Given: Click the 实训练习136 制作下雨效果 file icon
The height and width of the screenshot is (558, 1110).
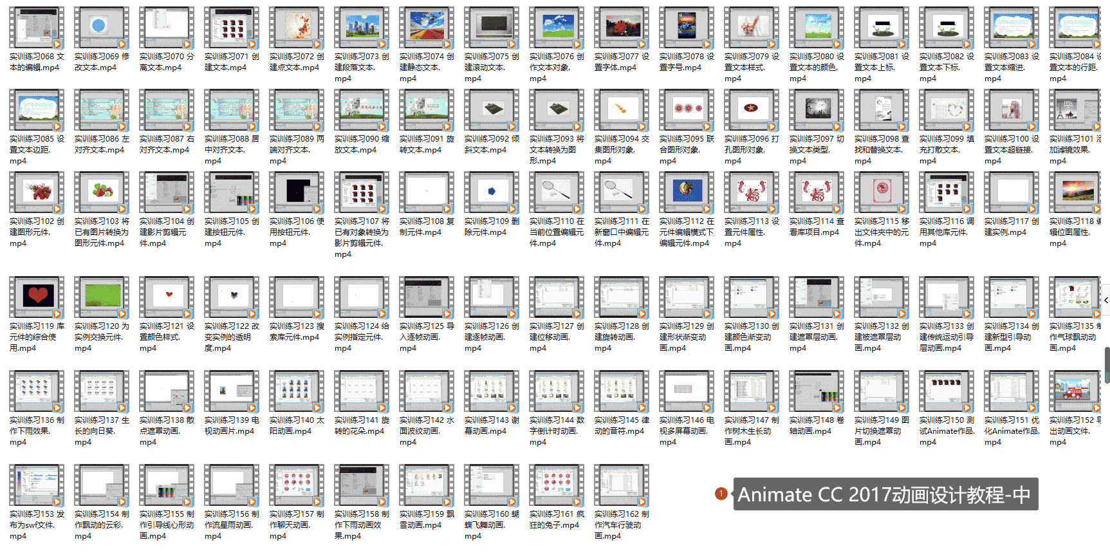Looking at the screenshot, I should pyautogui.click(x=37, y=392).
